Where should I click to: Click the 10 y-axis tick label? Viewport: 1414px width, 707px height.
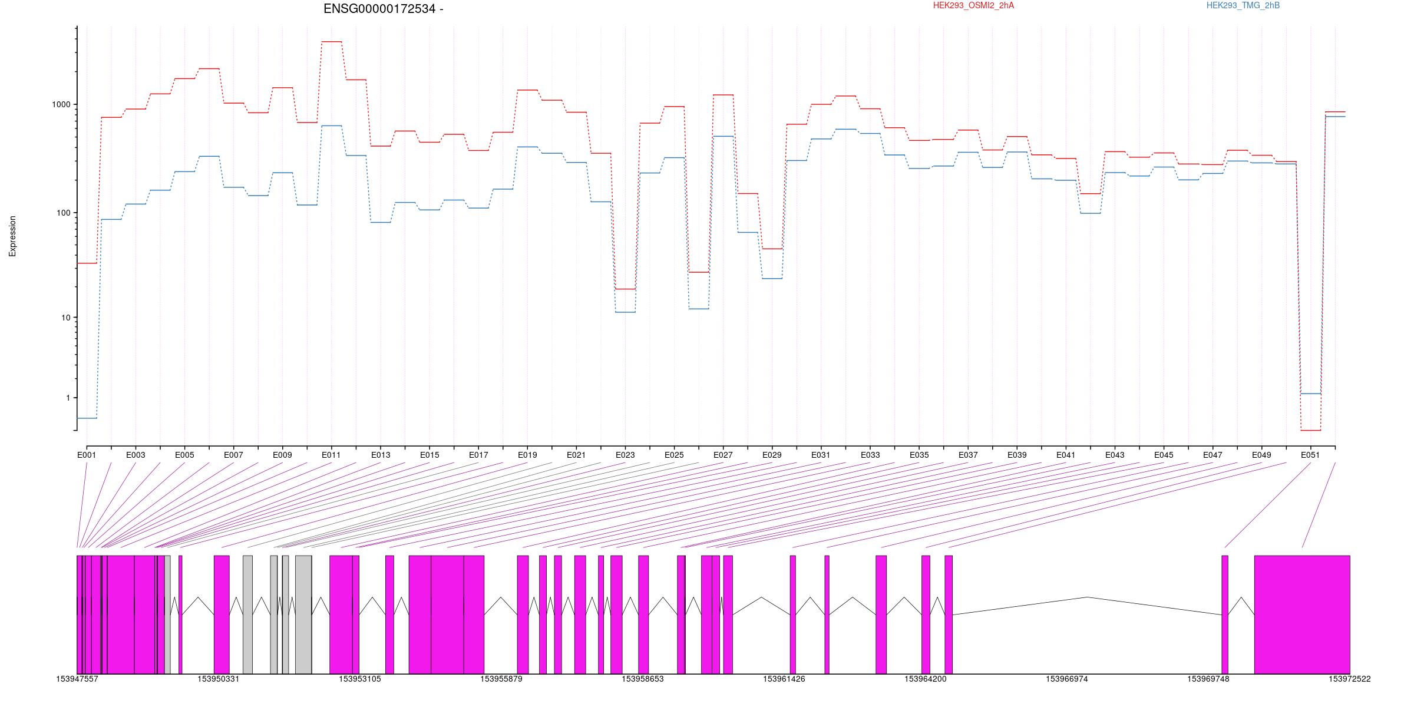point(65,318)
